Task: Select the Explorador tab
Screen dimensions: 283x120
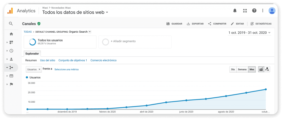Action: point(32,54)
